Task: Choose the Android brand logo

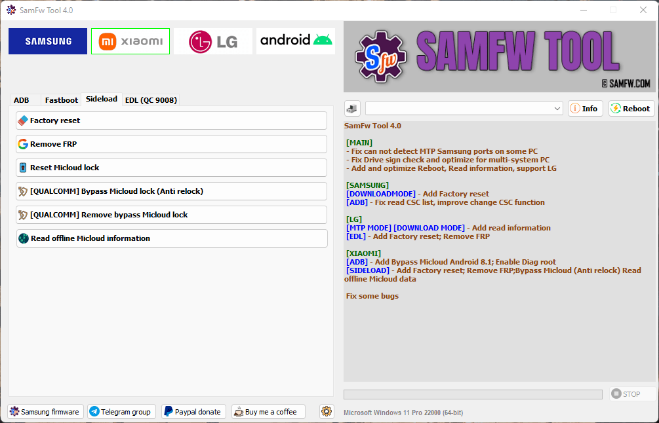Action: click(296, 41)
